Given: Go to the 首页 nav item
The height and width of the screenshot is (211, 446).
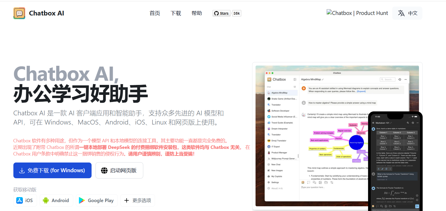Looking at the screenshot, I should pos(155,13).
